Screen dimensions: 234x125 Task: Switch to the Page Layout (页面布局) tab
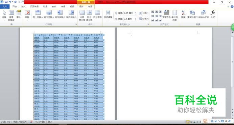(x=34, y=6)
